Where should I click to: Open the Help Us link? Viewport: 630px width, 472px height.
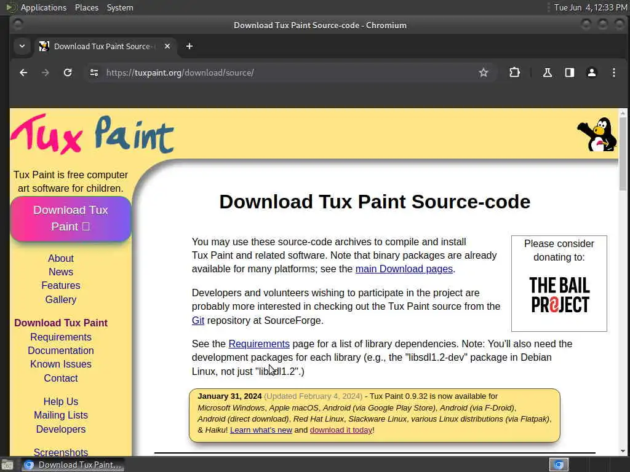[x=61, y=402]
